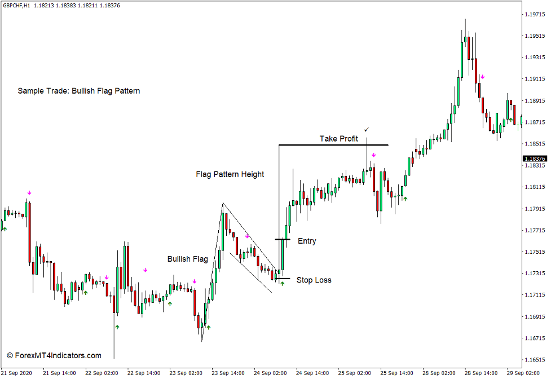The height and width of the screenshot is (379, 551).
Task: Click the black current price tag 1.18376
Action: [534, 159]
